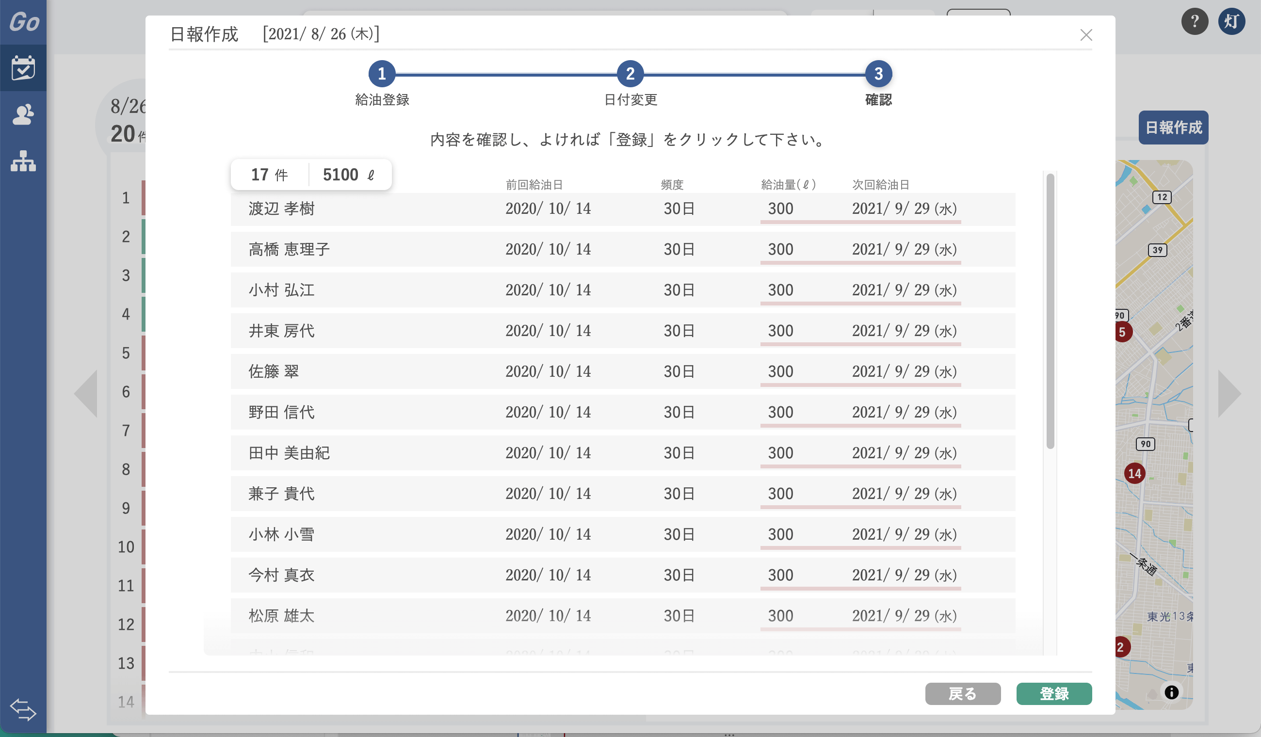Click the 前回給油日 column header
Viewport: 1261px width, 737px height.
(x=534, y=185)
